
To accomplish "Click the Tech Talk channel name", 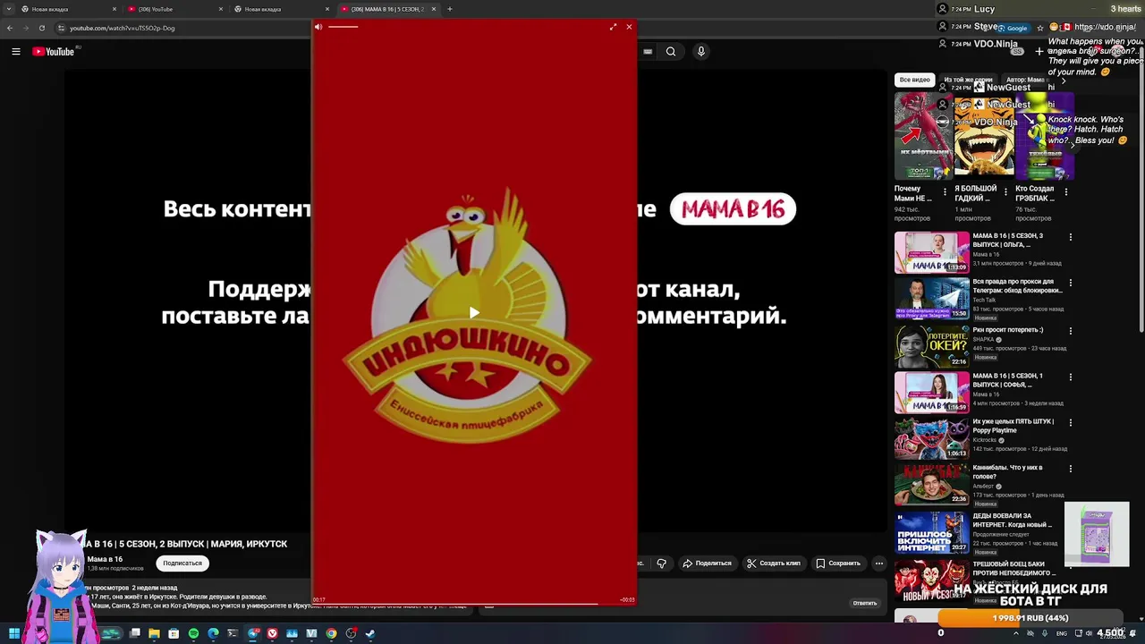I will coord(984,301).
